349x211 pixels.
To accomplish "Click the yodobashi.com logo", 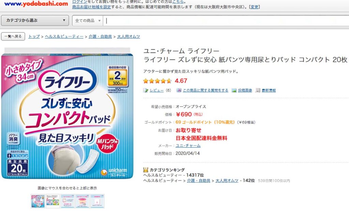I will (36, 4).
